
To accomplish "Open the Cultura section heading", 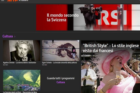I will coord(8,36).
